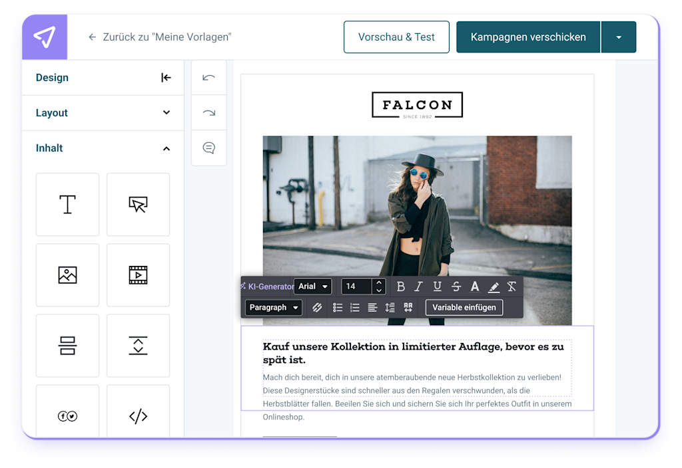The width and height of the screenshot is (682, 468).
Task: Open the comments speech bubble
Action: point(209,148)
